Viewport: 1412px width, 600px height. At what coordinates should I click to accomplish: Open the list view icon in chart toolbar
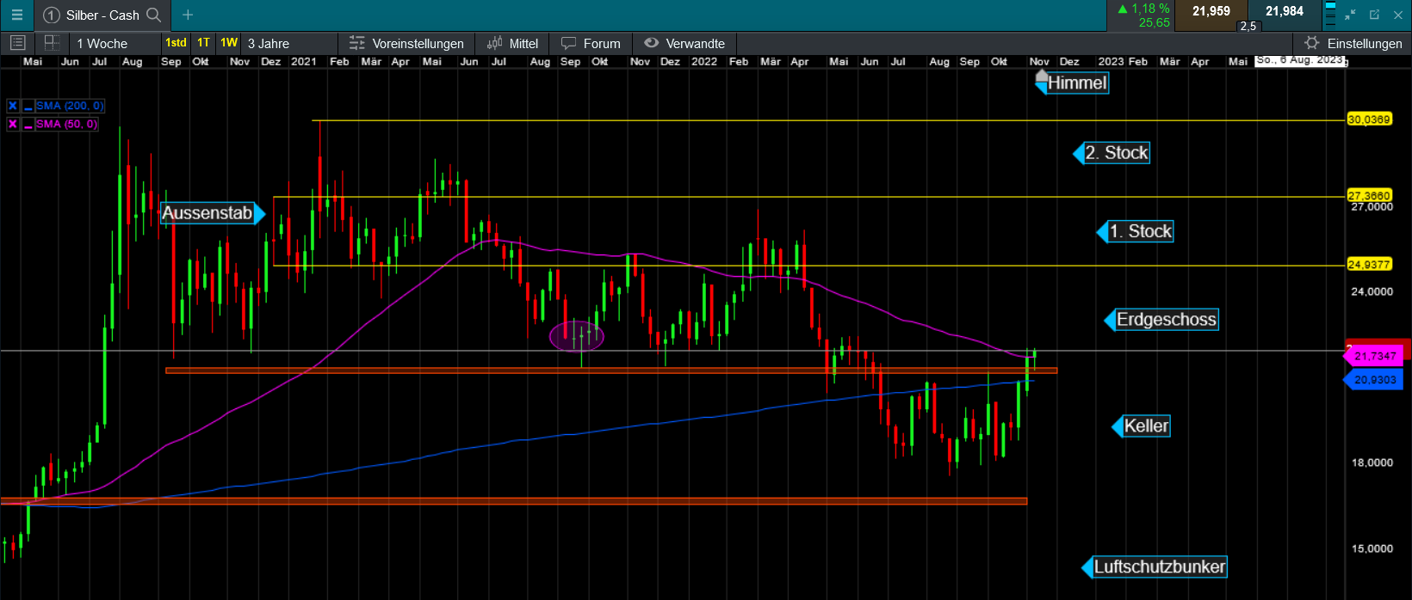pos(17,43)
